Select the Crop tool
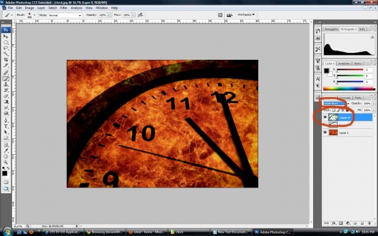This screenshot has height=236, width=378. click(6, 60)
